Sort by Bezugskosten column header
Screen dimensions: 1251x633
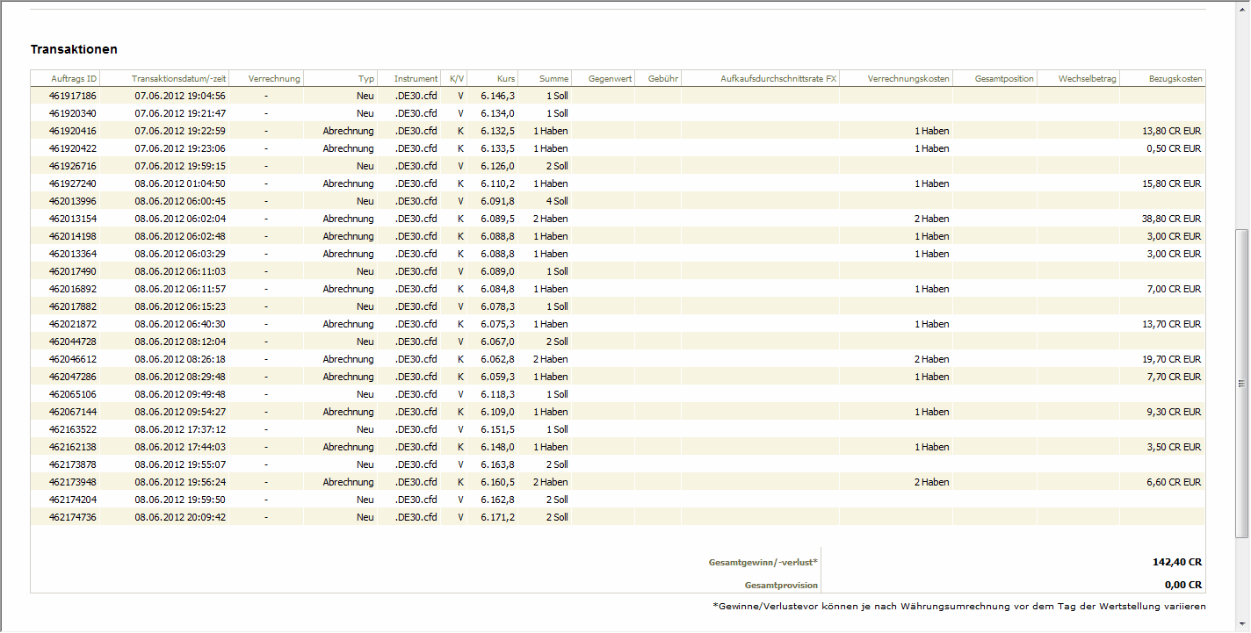click(x=1175, y=79)
